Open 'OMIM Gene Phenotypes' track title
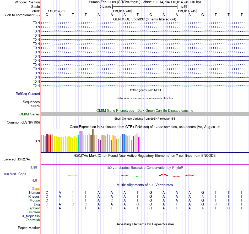Screen dimensions: 249x234 coord(145,110)
